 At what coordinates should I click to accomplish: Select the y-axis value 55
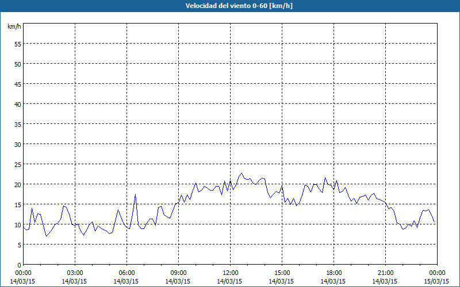coord(18,44)
